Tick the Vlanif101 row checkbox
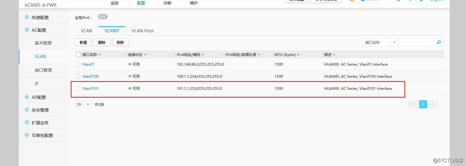Screen dimensions: 466x166 pyautogui.click(x=78, y=88)
